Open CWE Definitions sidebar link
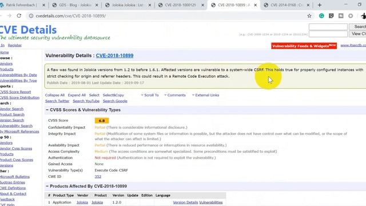This screenshot has height=206, width=366. 13,188
